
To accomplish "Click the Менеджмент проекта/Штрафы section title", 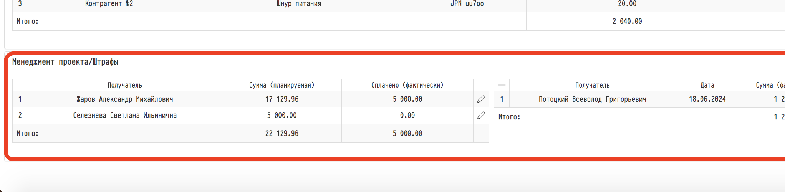I will [x=65, y=62].
